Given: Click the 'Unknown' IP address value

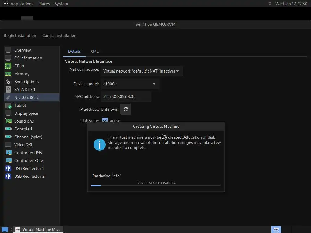Looking at the screenshot, I should pyautogui.click(x=109, y=109).
